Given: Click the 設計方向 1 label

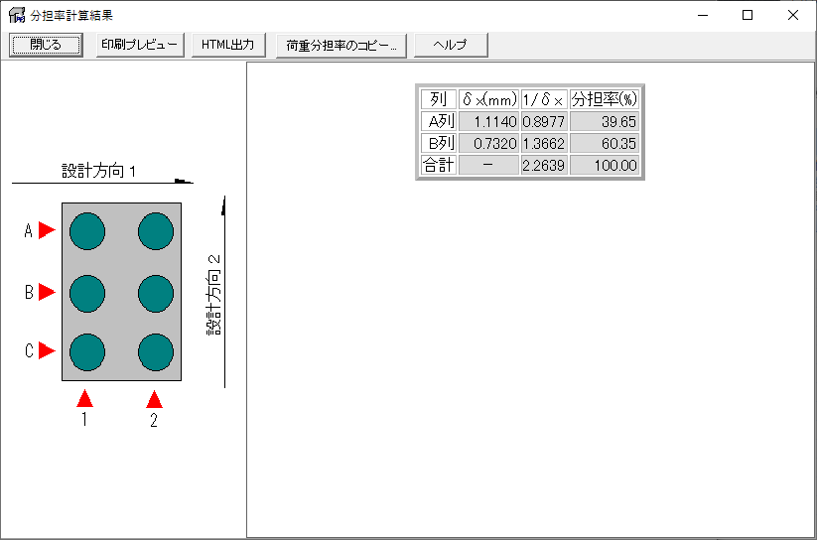Looking at the screenshot, I should pos(99,171).
